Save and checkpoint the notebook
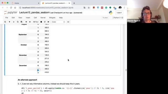 pyautogui.click(x=5, y=22)
